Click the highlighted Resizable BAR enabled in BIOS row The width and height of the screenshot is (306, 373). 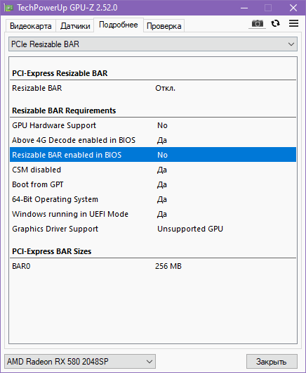pyautogui.click(x=153, y=155)
